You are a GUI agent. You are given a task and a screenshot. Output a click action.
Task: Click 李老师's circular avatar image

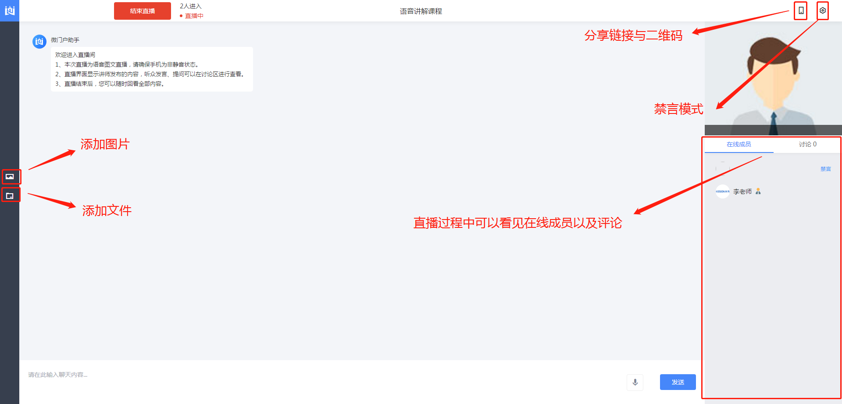click(722, 191)
